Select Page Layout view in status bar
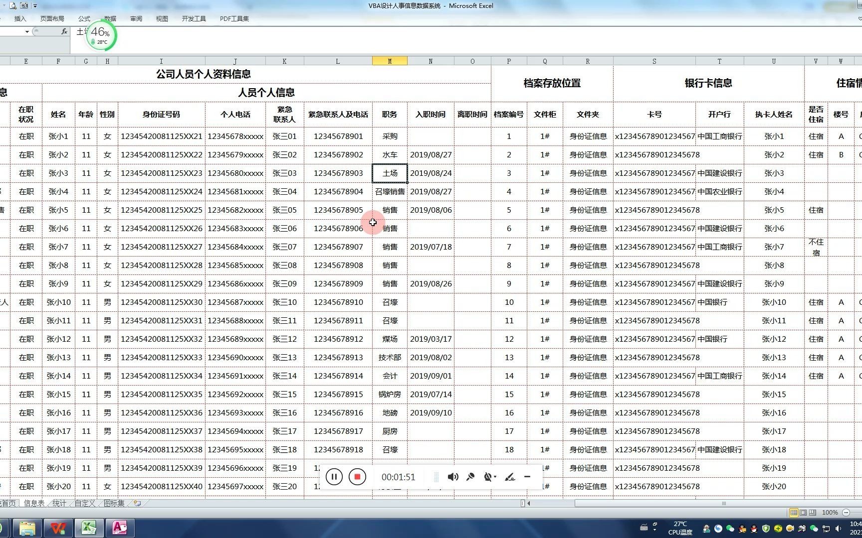 click(803, 512)
